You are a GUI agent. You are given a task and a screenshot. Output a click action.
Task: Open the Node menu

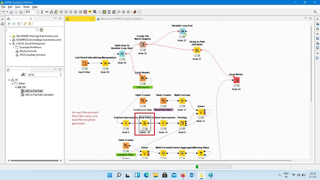[26, 7]
